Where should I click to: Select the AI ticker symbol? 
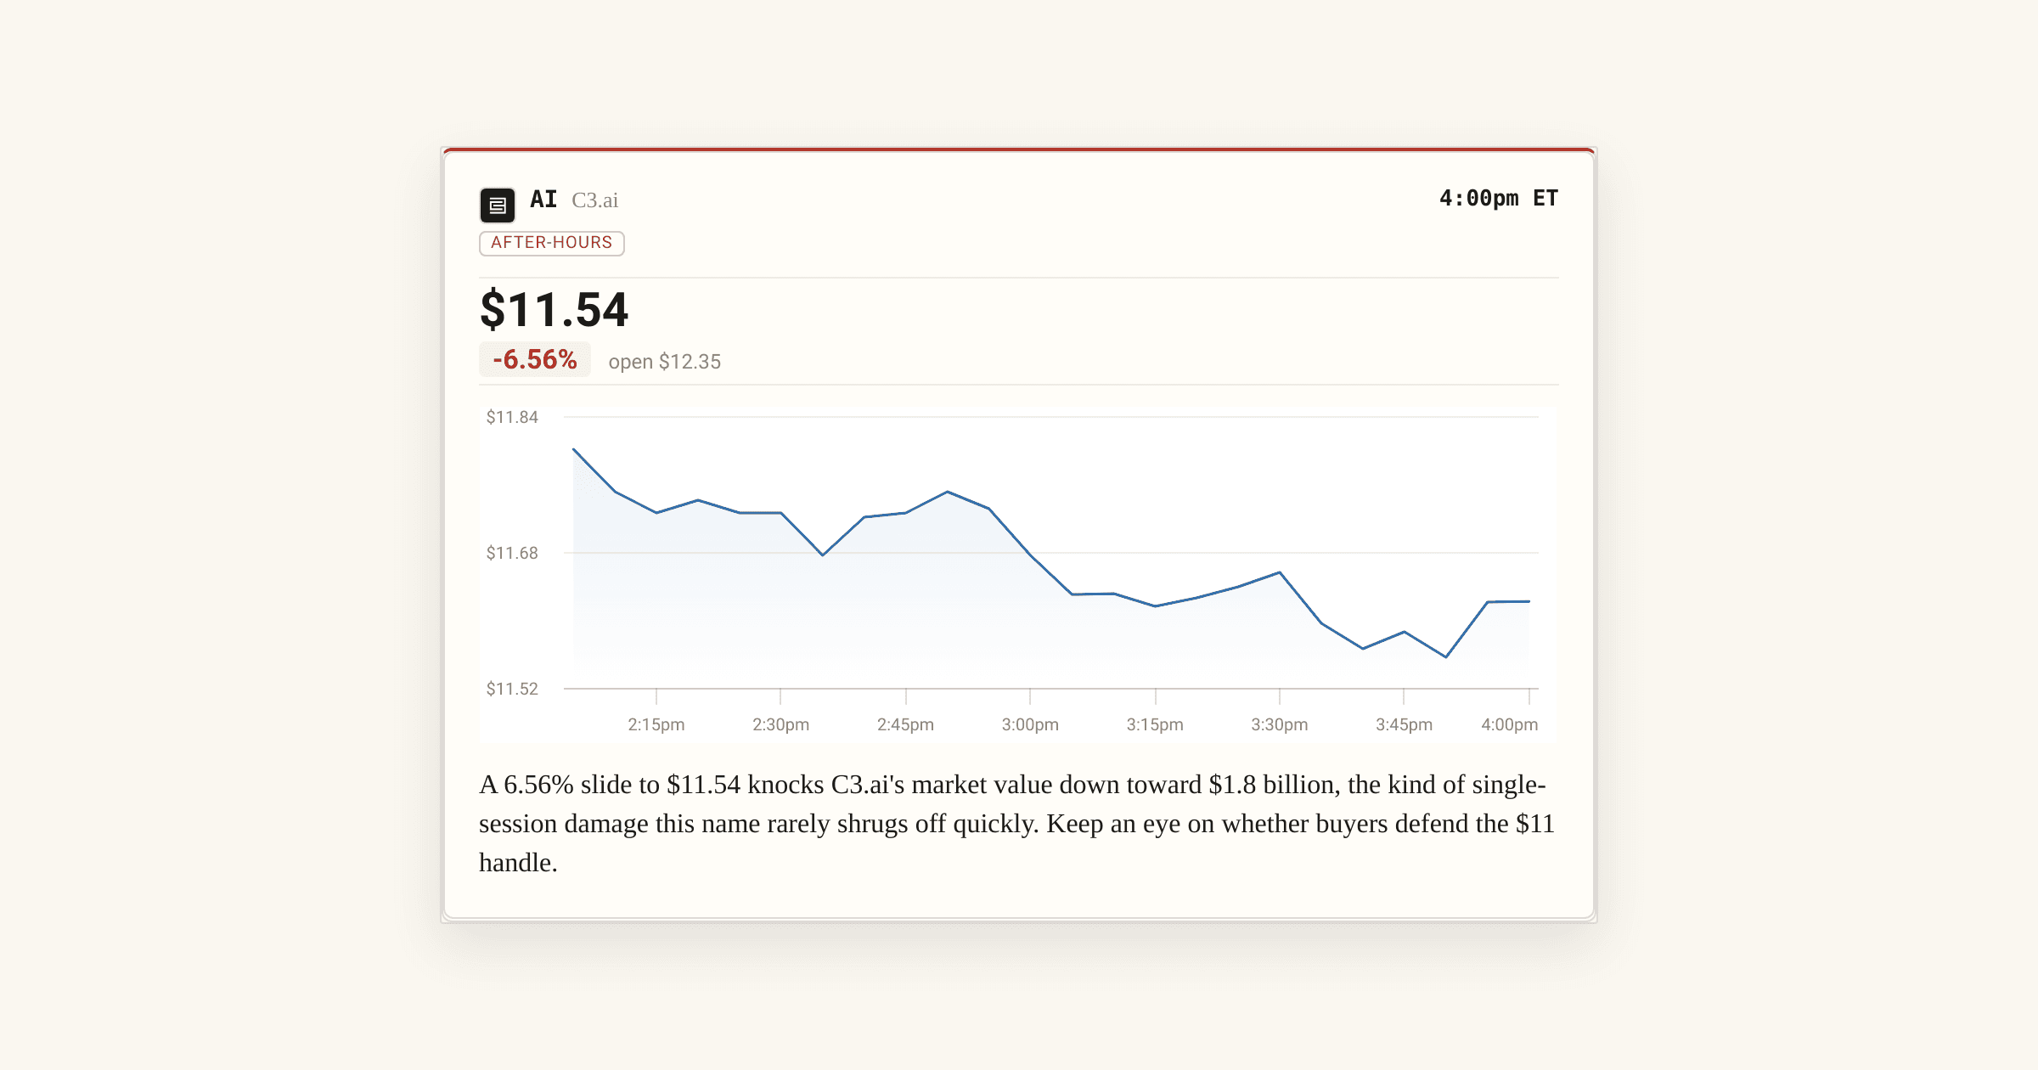pos(543,200)
